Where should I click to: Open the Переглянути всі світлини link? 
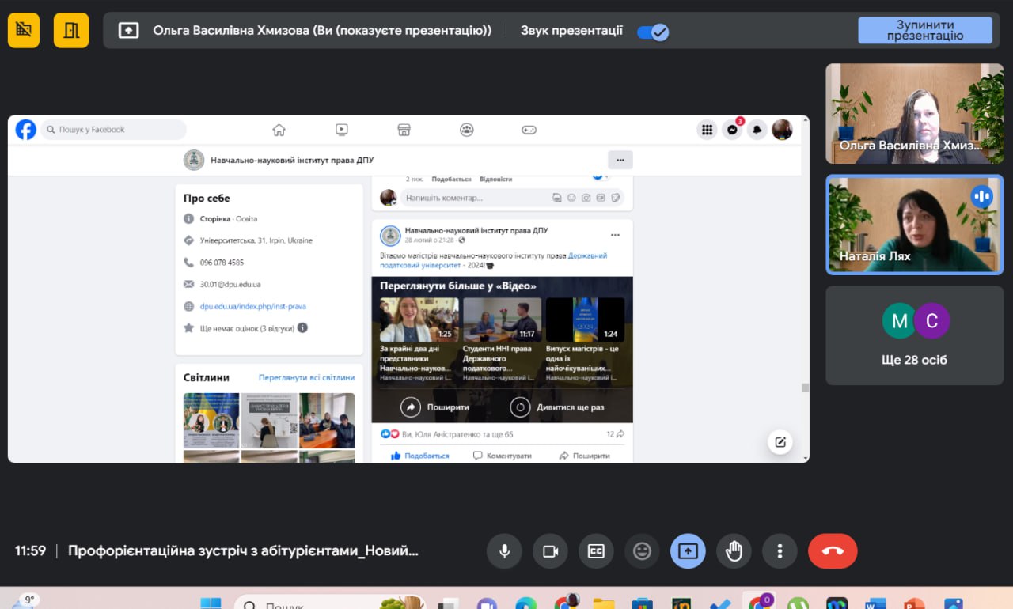coord(306,377)
